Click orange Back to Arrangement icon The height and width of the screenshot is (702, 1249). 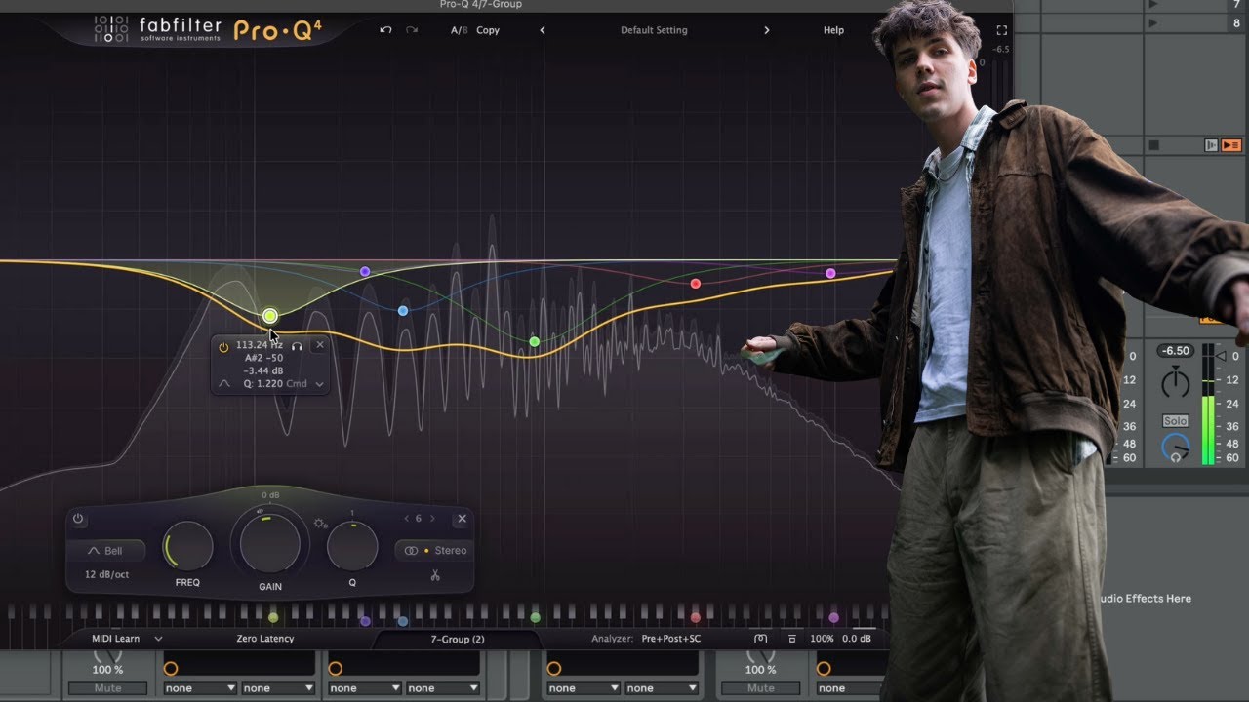click(x=1231, y=145)
